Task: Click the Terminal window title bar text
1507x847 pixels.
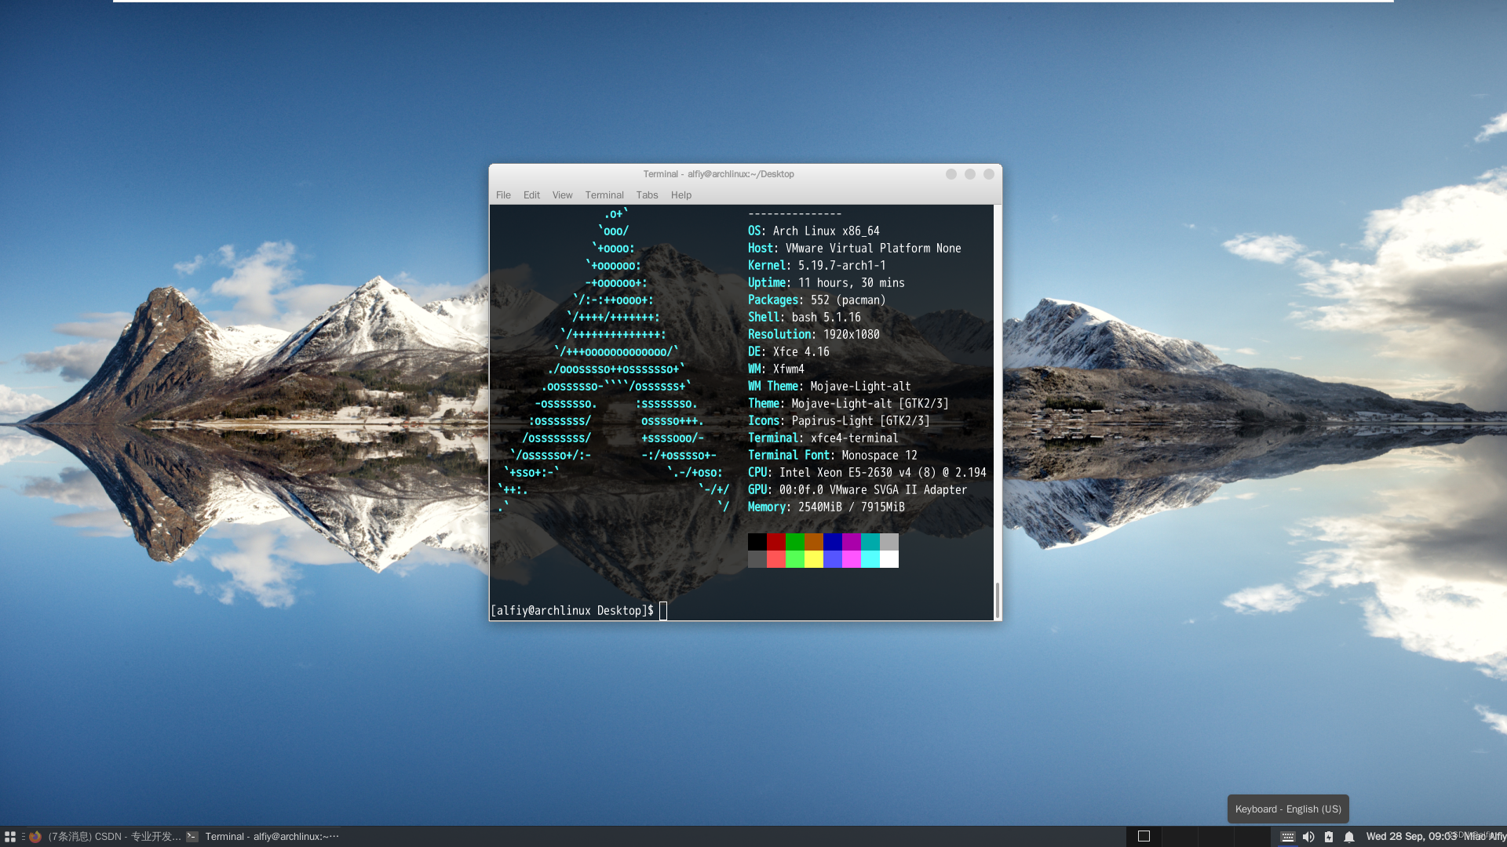Action: coord(718,174)
